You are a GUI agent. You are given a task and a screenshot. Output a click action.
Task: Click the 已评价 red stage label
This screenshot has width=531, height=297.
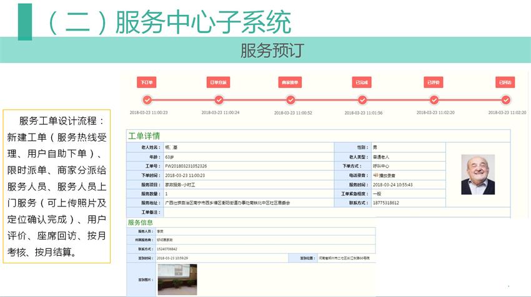[x=433, y=82]
